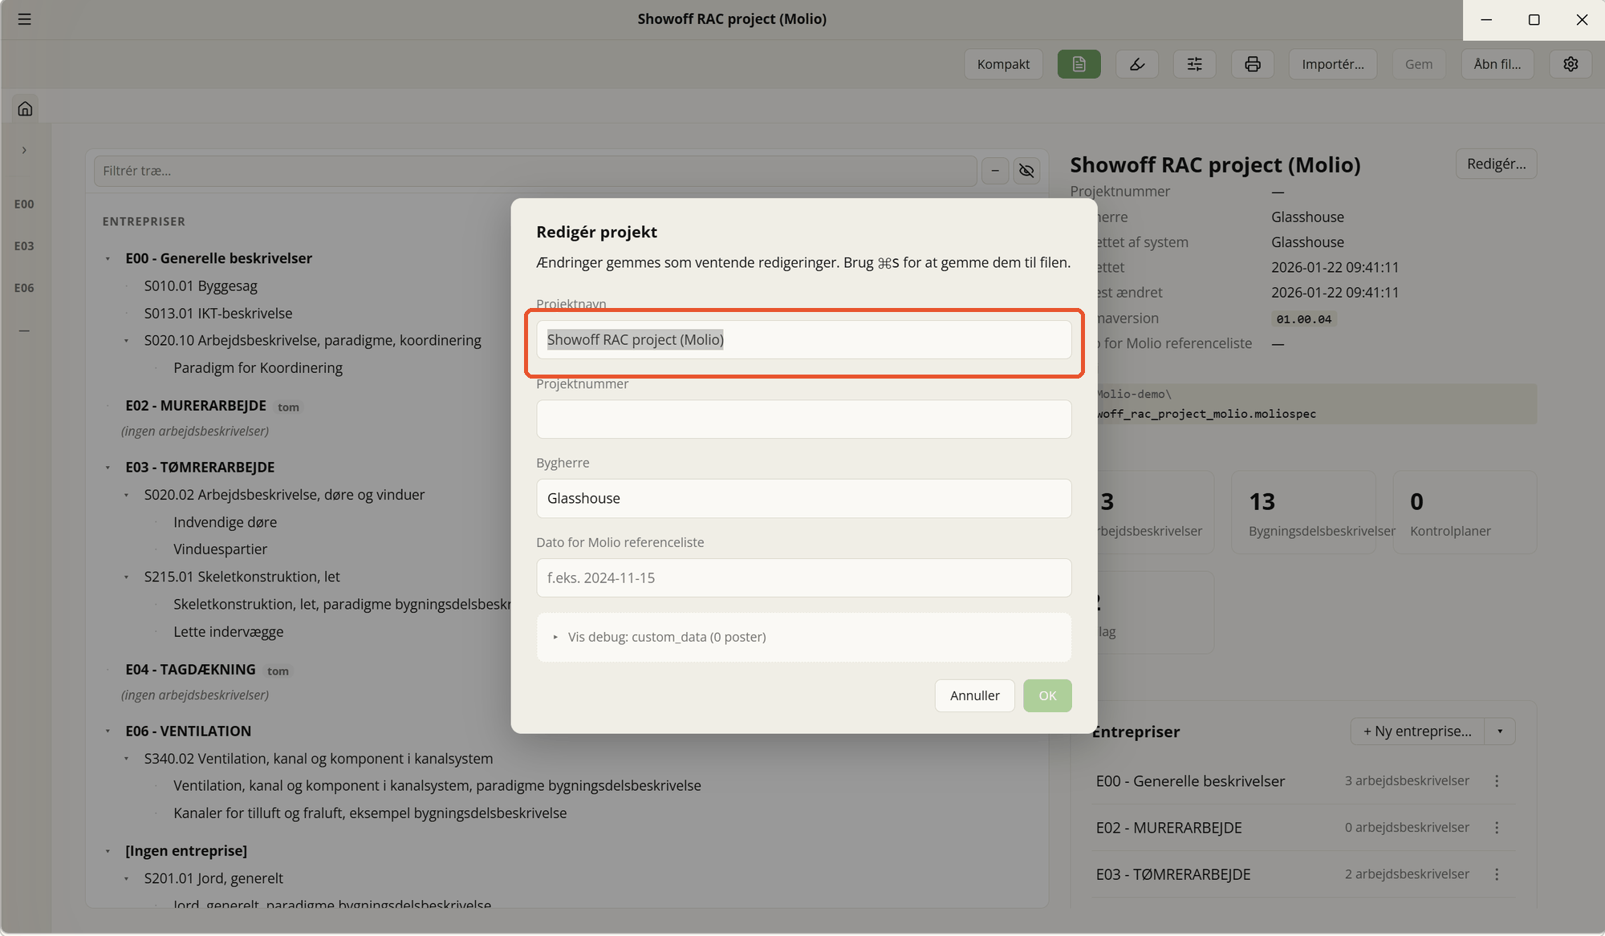Viewport: 1605px width, 936px height.
Task: Open options menu for E00 Generelle beskrivelser
Action: coord(1497,781)
